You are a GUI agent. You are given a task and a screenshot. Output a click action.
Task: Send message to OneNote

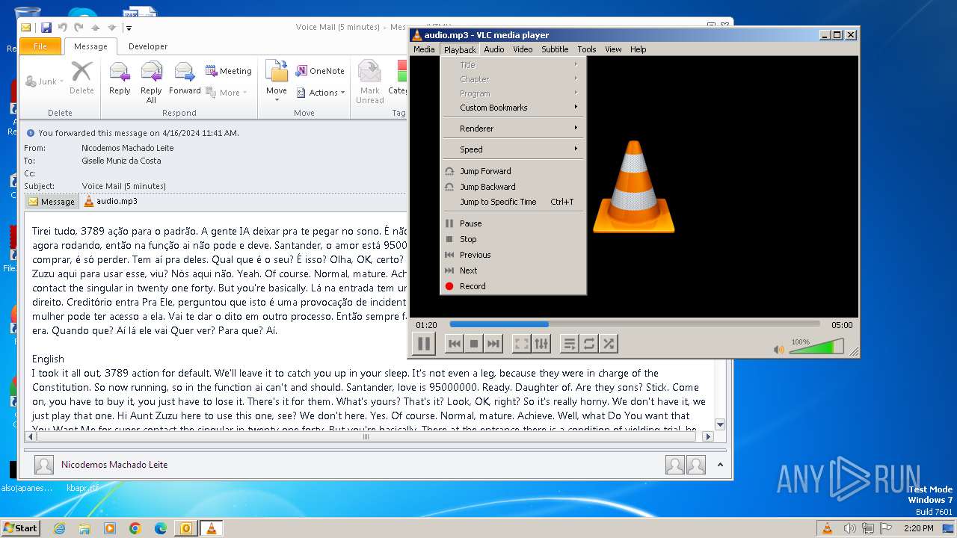[320, 71]
